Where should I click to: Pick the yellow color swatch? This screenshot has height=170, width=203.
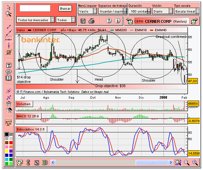[x=7, y=151]
